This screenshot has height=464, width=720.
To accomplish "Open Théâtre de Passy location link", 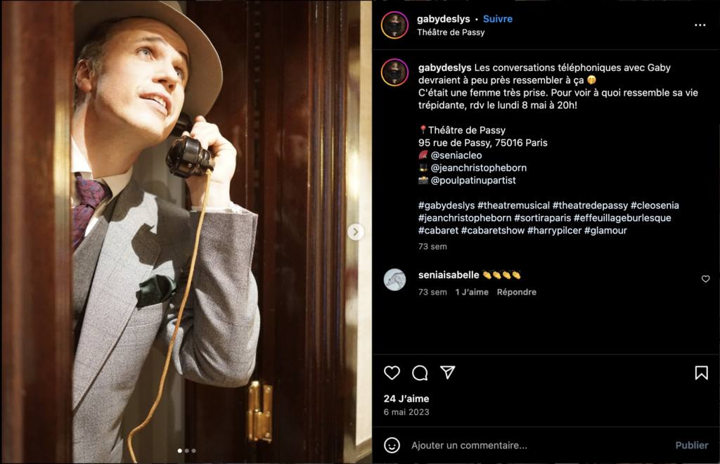I will coord(451,32).
